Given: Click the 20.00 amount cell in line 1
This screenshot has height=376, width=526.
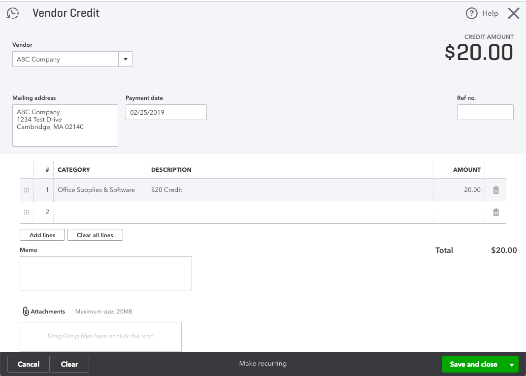Looking at the screenshot, I should click(x=459, y=190).
